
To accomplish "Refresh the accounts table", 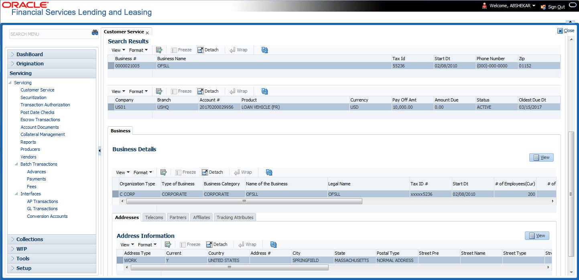I will [x=264, y=91].
